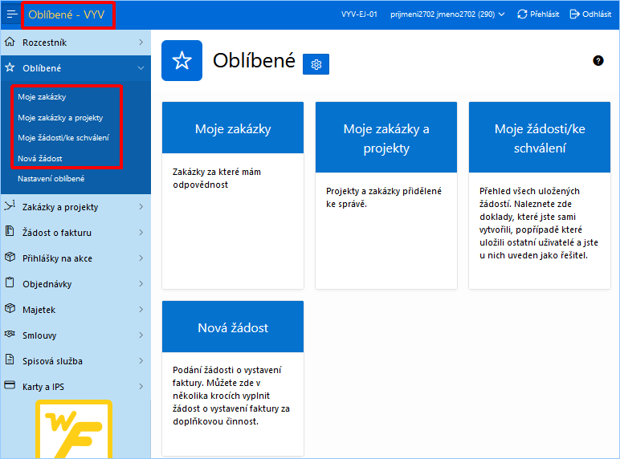Viewport: 620px width, 459px height.
Task: Open Nastavení oblíbené submenu item
Action: (x=51, y=178)
